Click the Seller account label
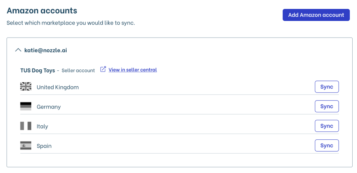Image resolution: width=357 pixels, height=173 pixels. click(x=78, y=70)
